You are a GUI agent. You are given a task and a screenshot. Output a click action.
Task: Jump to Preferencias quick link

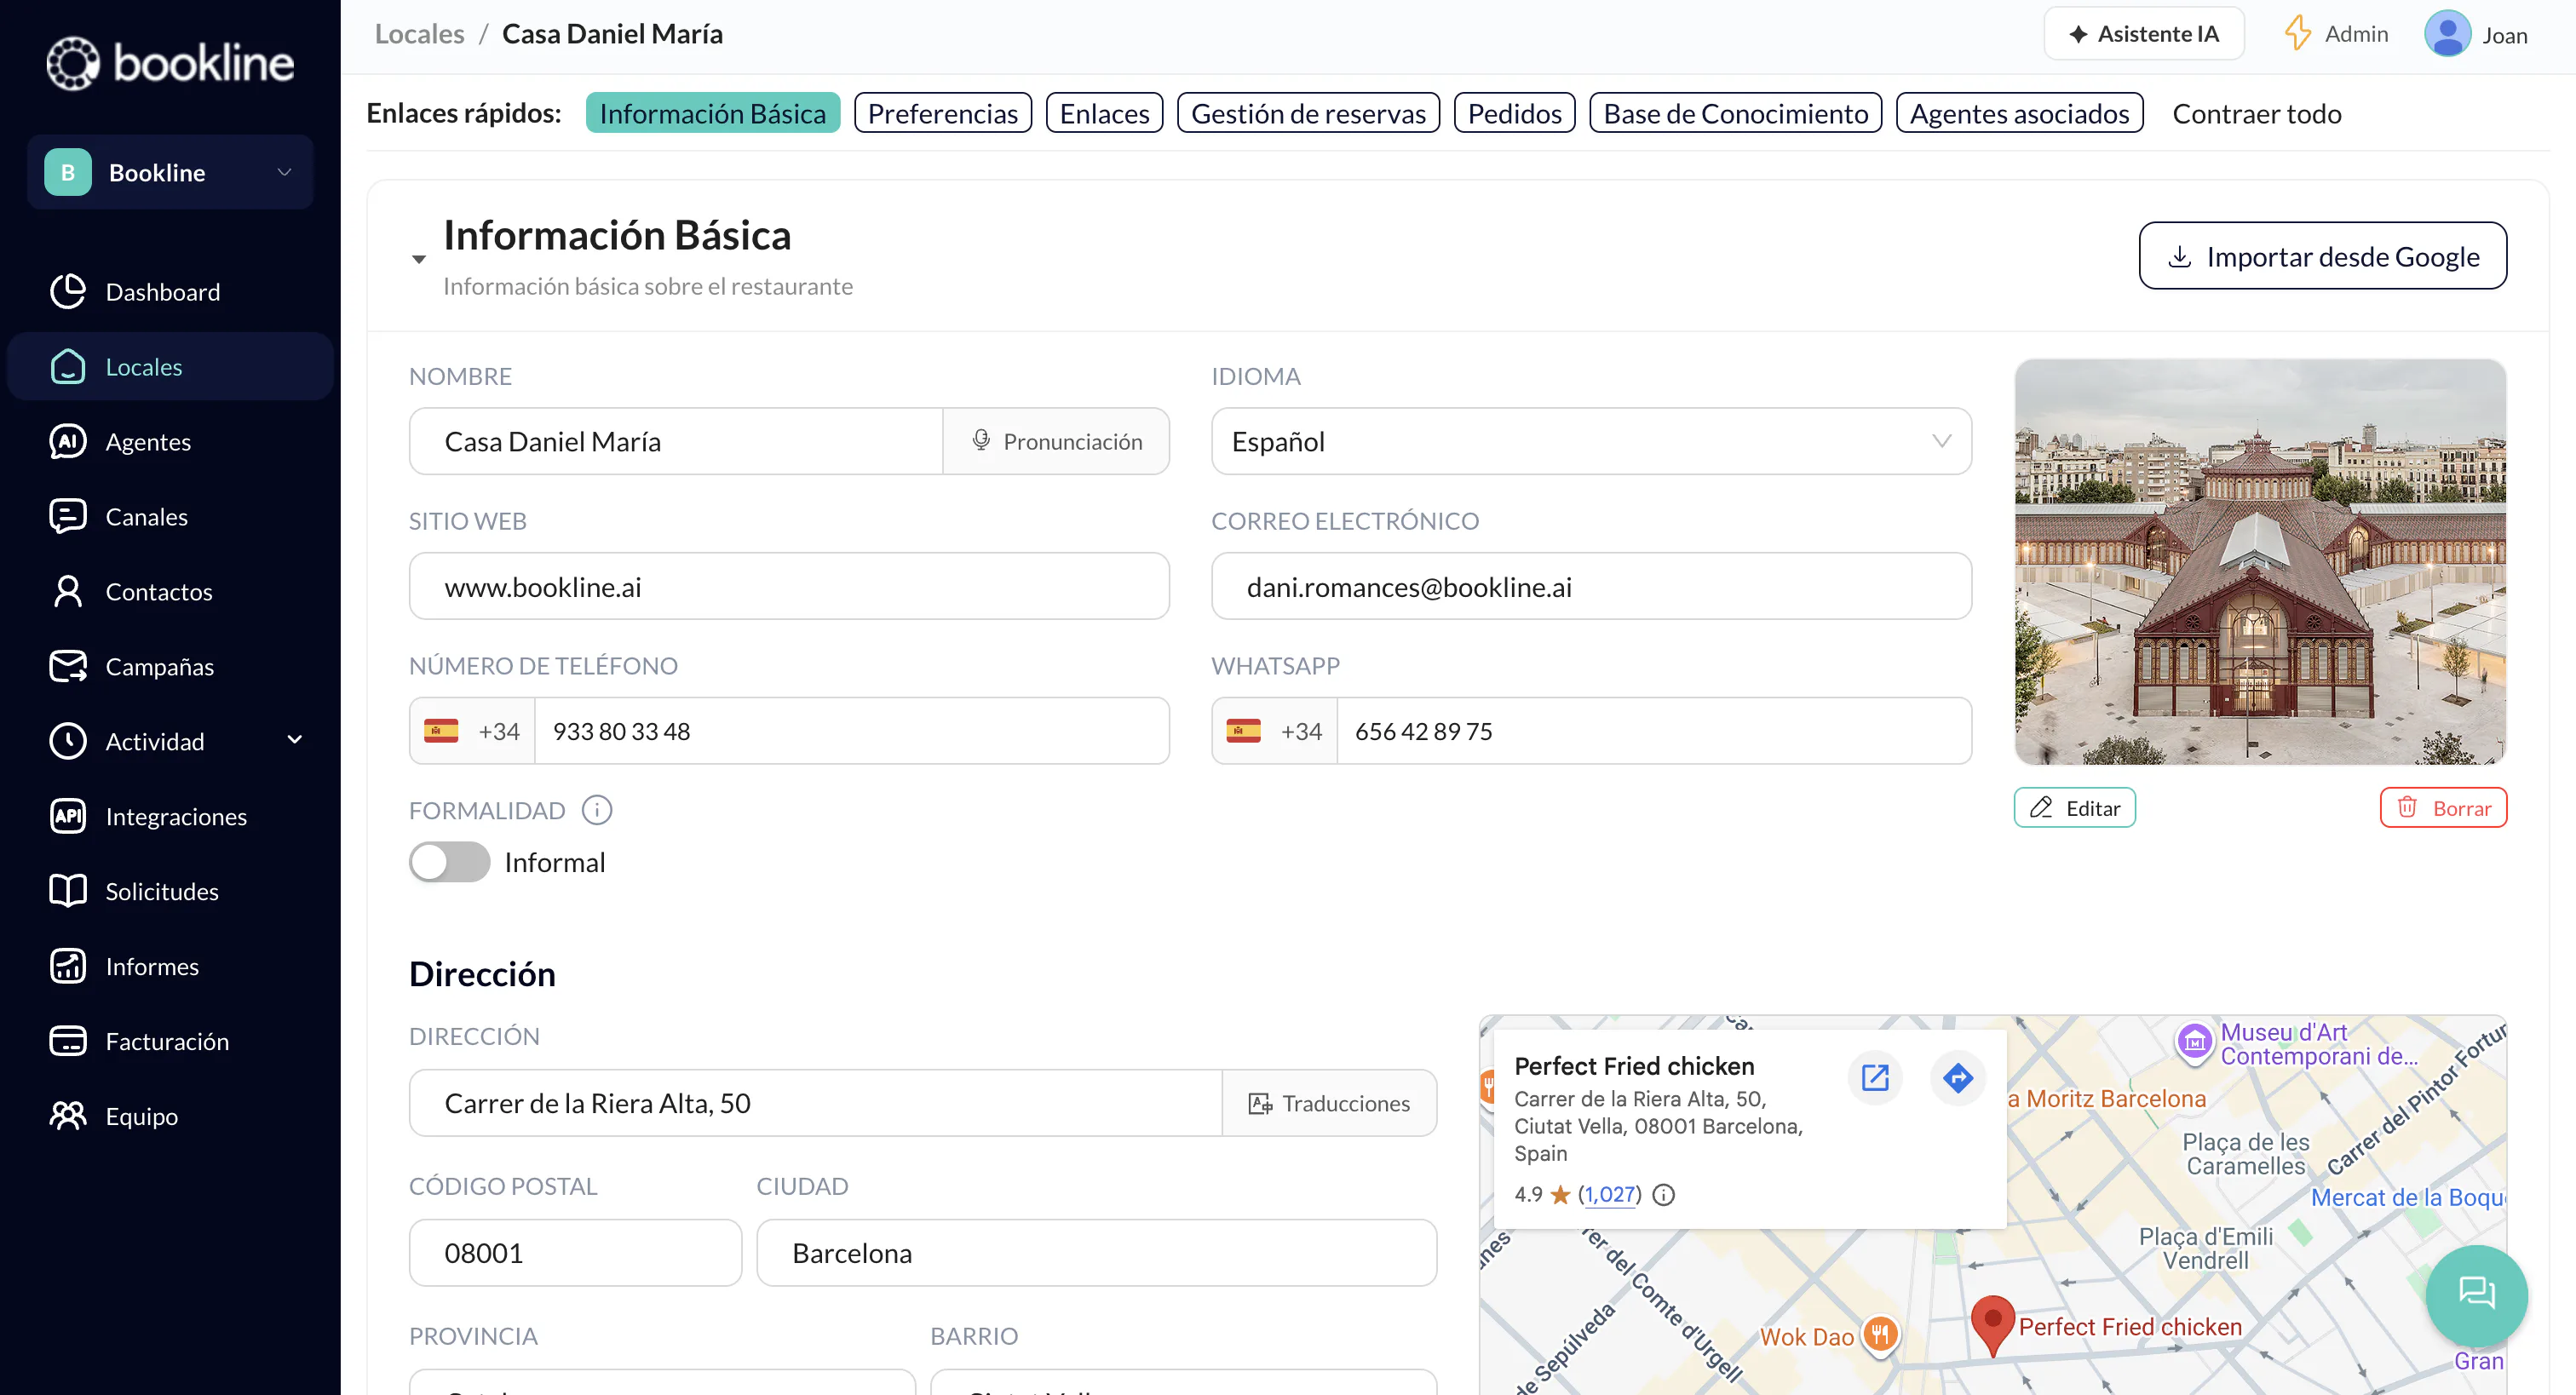click(942, 113)
